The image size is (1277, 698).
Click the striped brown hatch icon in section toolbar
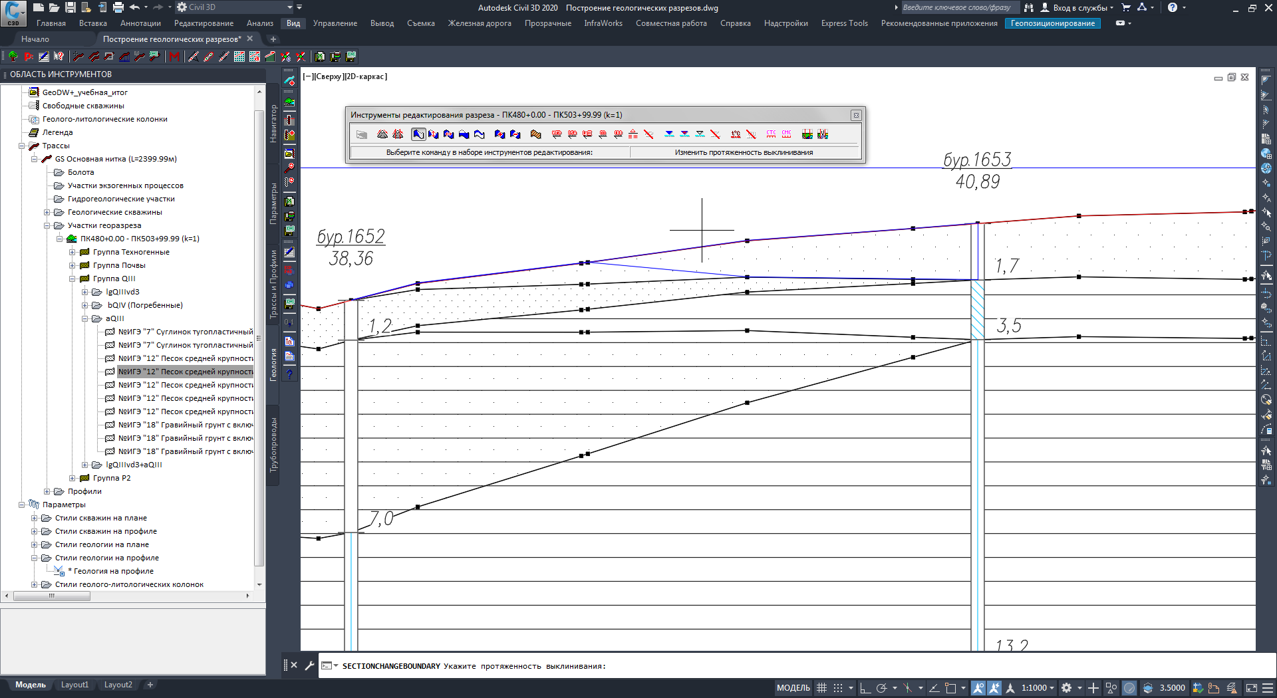(x=535, y=134)
